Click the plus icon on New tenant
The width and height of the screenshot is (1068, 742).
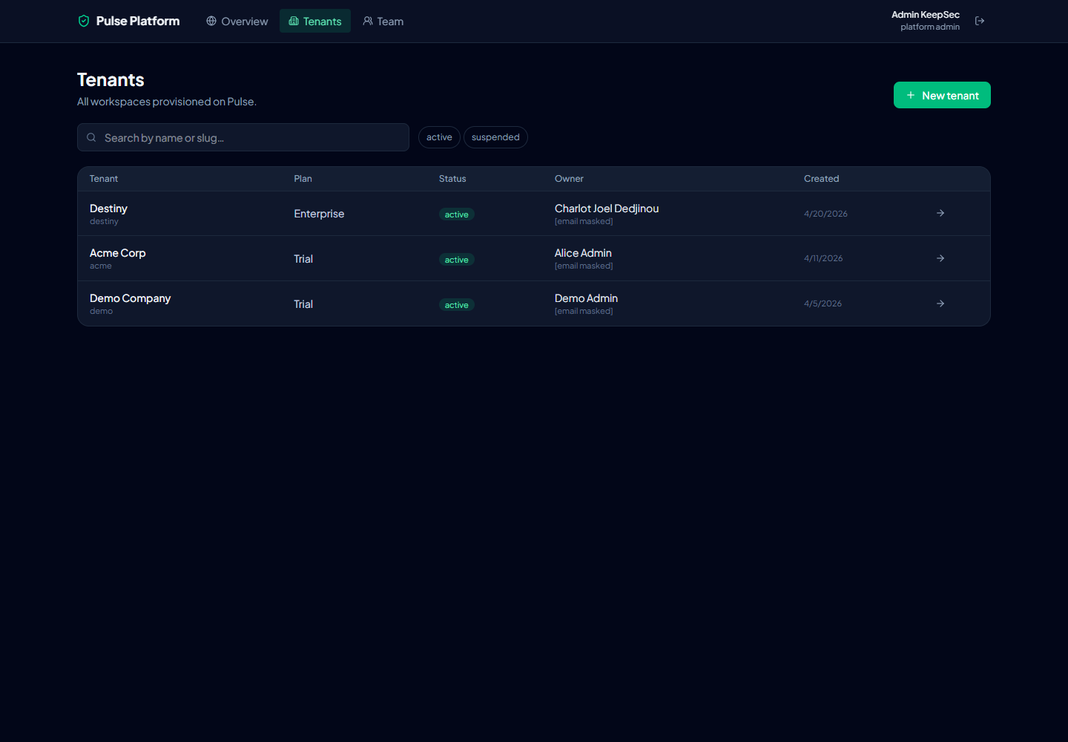(x=911, y=95)
